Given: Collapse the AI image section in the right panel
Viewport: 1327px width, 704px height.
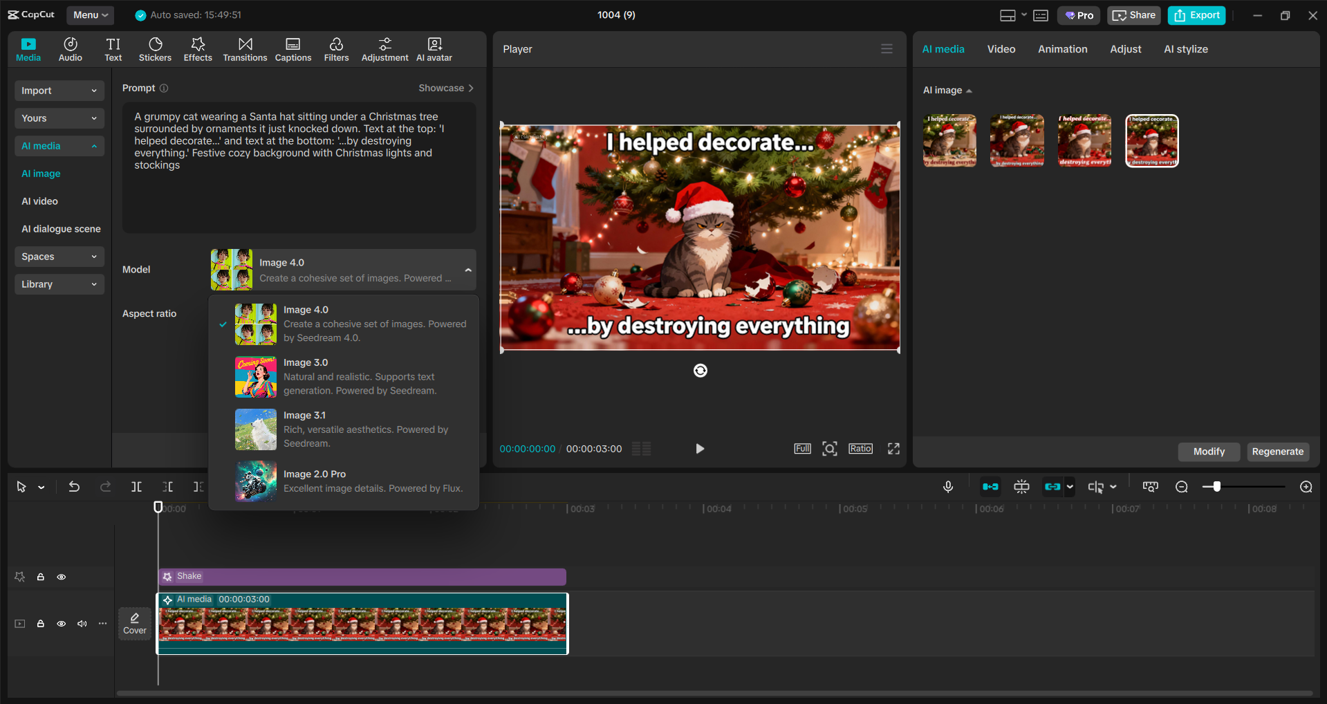Looking at the screenshot, I should [969, 90].
